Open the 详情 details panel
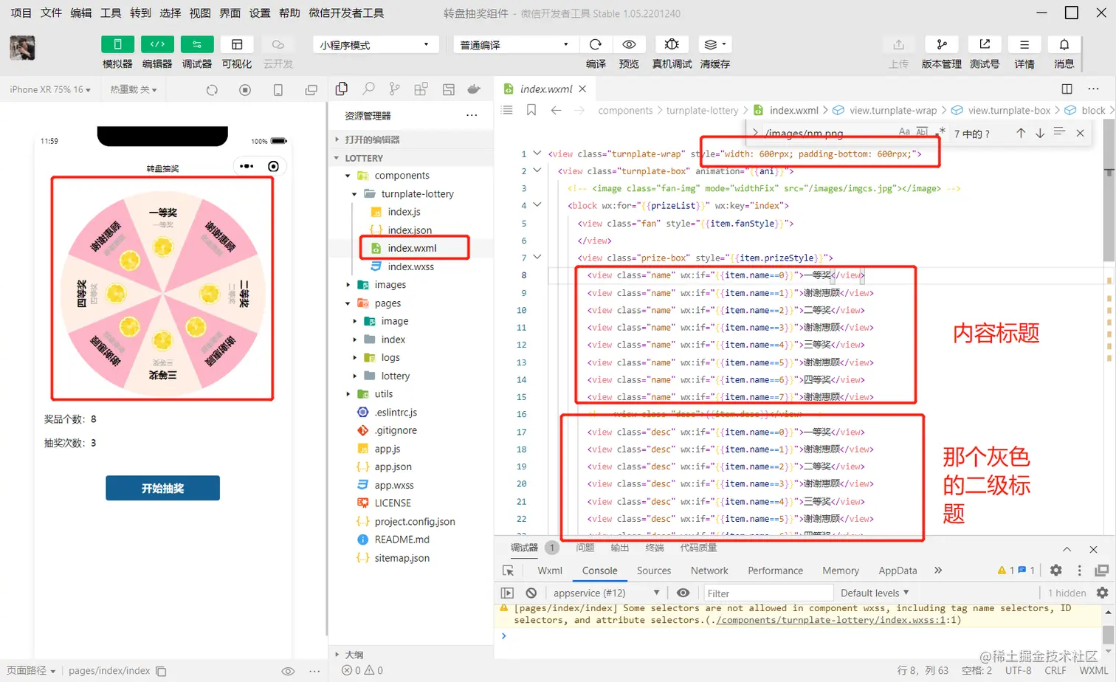 tap(1024, 44)
